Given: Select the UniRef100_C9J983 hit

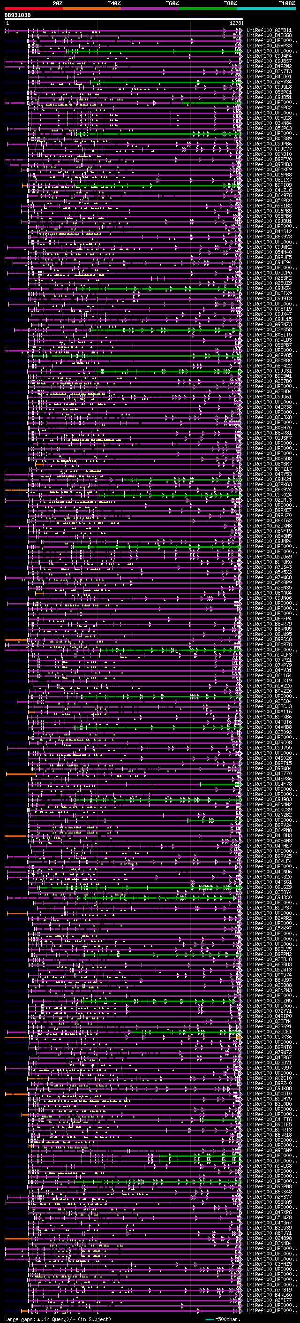Looking at the screenshot, I should click(x=269, y=800).
